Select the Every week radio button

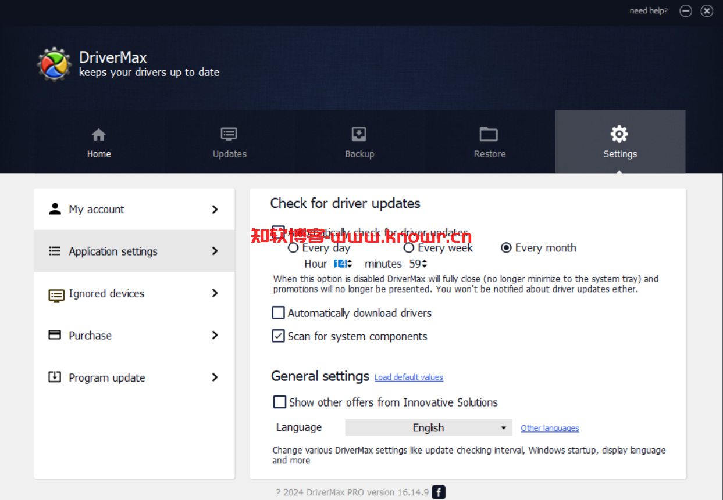point(409,248)
